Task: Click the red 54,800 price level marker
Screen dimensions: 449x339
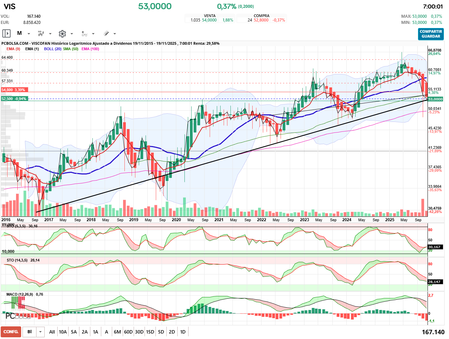Action: (x=14, y=90)
